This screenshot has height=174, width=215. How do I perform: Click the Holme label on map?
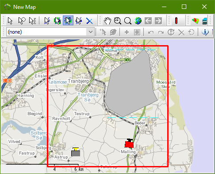pyautogui.click(x=111, y=51)
